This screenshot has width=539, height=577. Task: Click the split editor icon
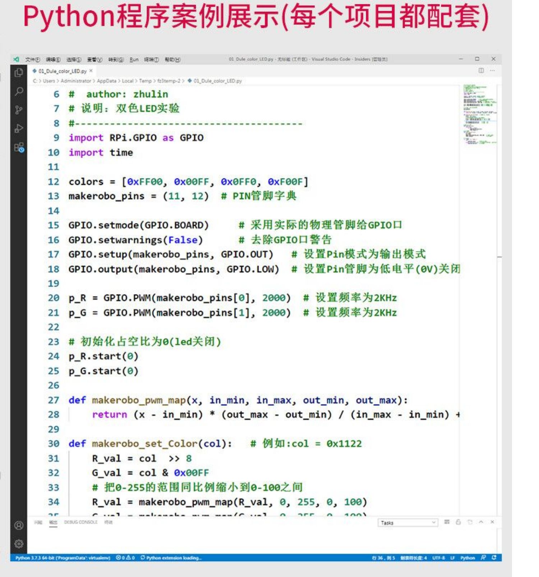[481, 71]
